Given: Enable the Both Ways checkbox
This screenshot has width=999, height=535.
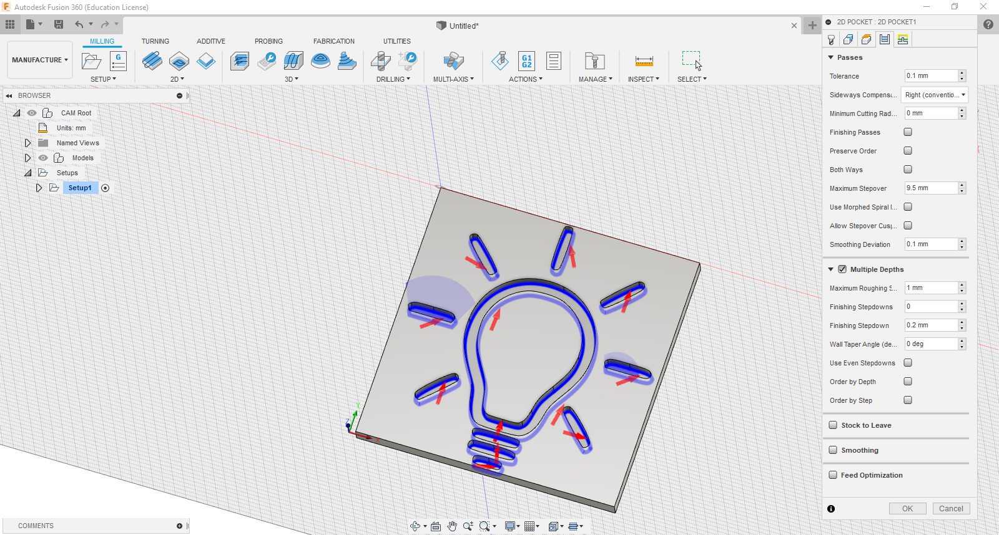Looking at the screenshot, I should click(908, 170).
